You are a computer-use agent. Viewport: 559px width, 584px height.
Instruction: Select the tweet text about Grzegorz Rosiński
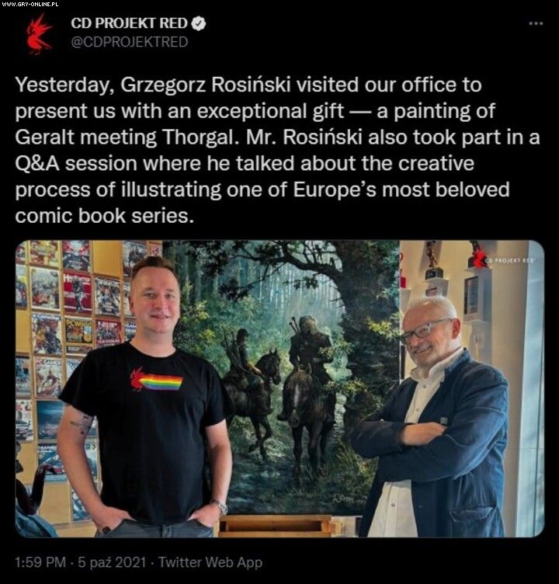pos(277,150)
